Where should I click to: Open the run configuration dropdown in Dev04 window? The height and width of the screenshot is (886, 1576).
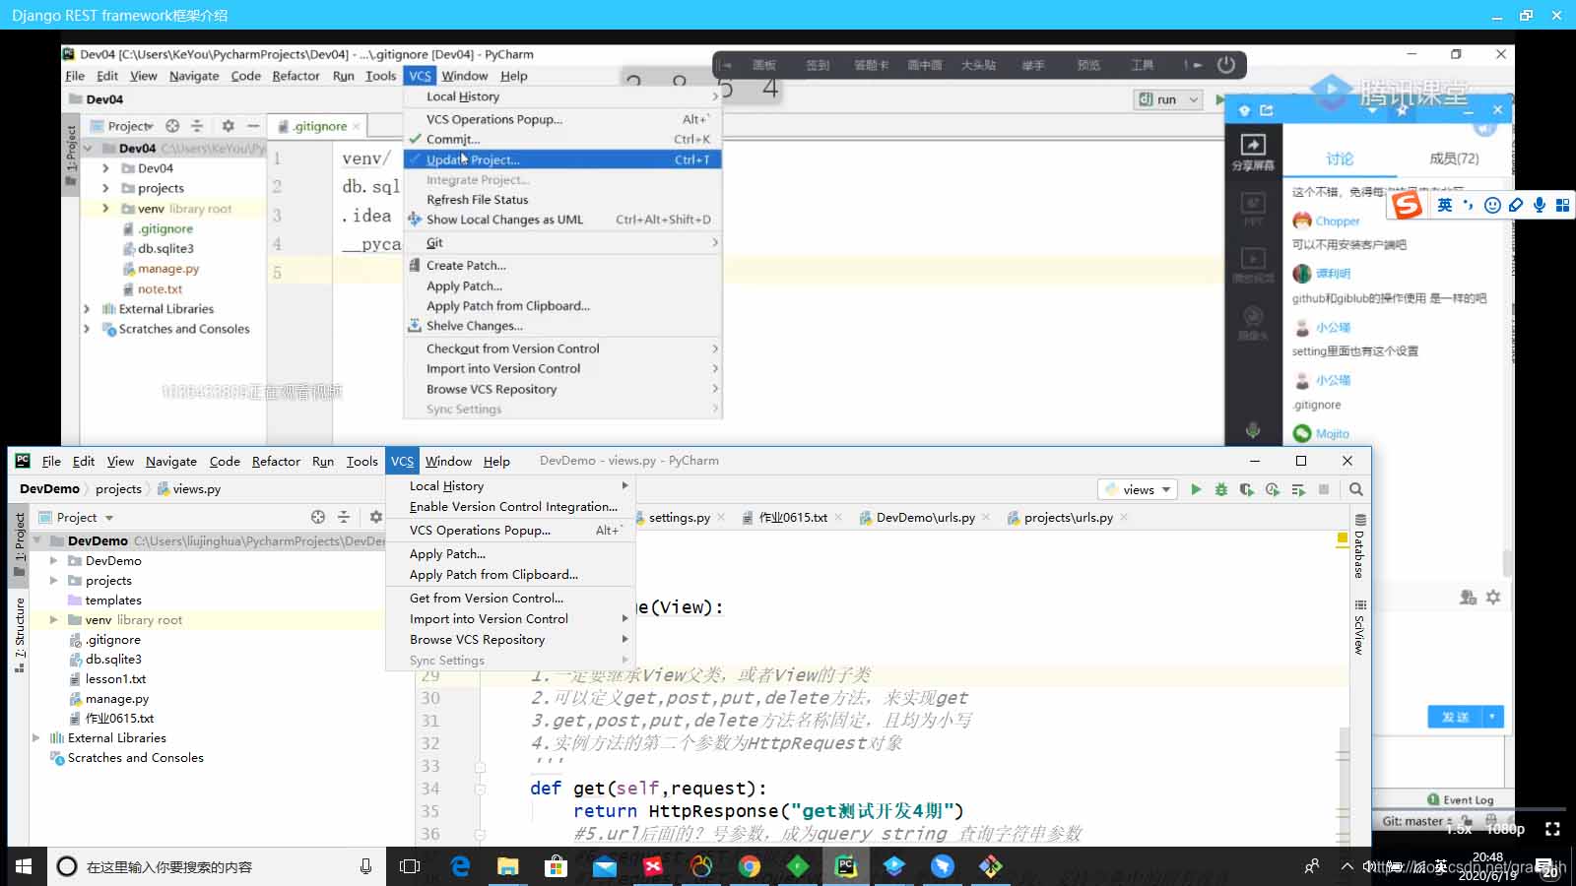click(x=1169, y=99)
